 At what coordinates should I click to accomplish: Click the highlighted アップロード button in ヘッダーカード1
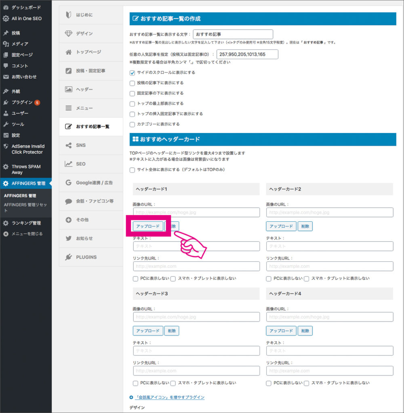(x=148, y=226)
